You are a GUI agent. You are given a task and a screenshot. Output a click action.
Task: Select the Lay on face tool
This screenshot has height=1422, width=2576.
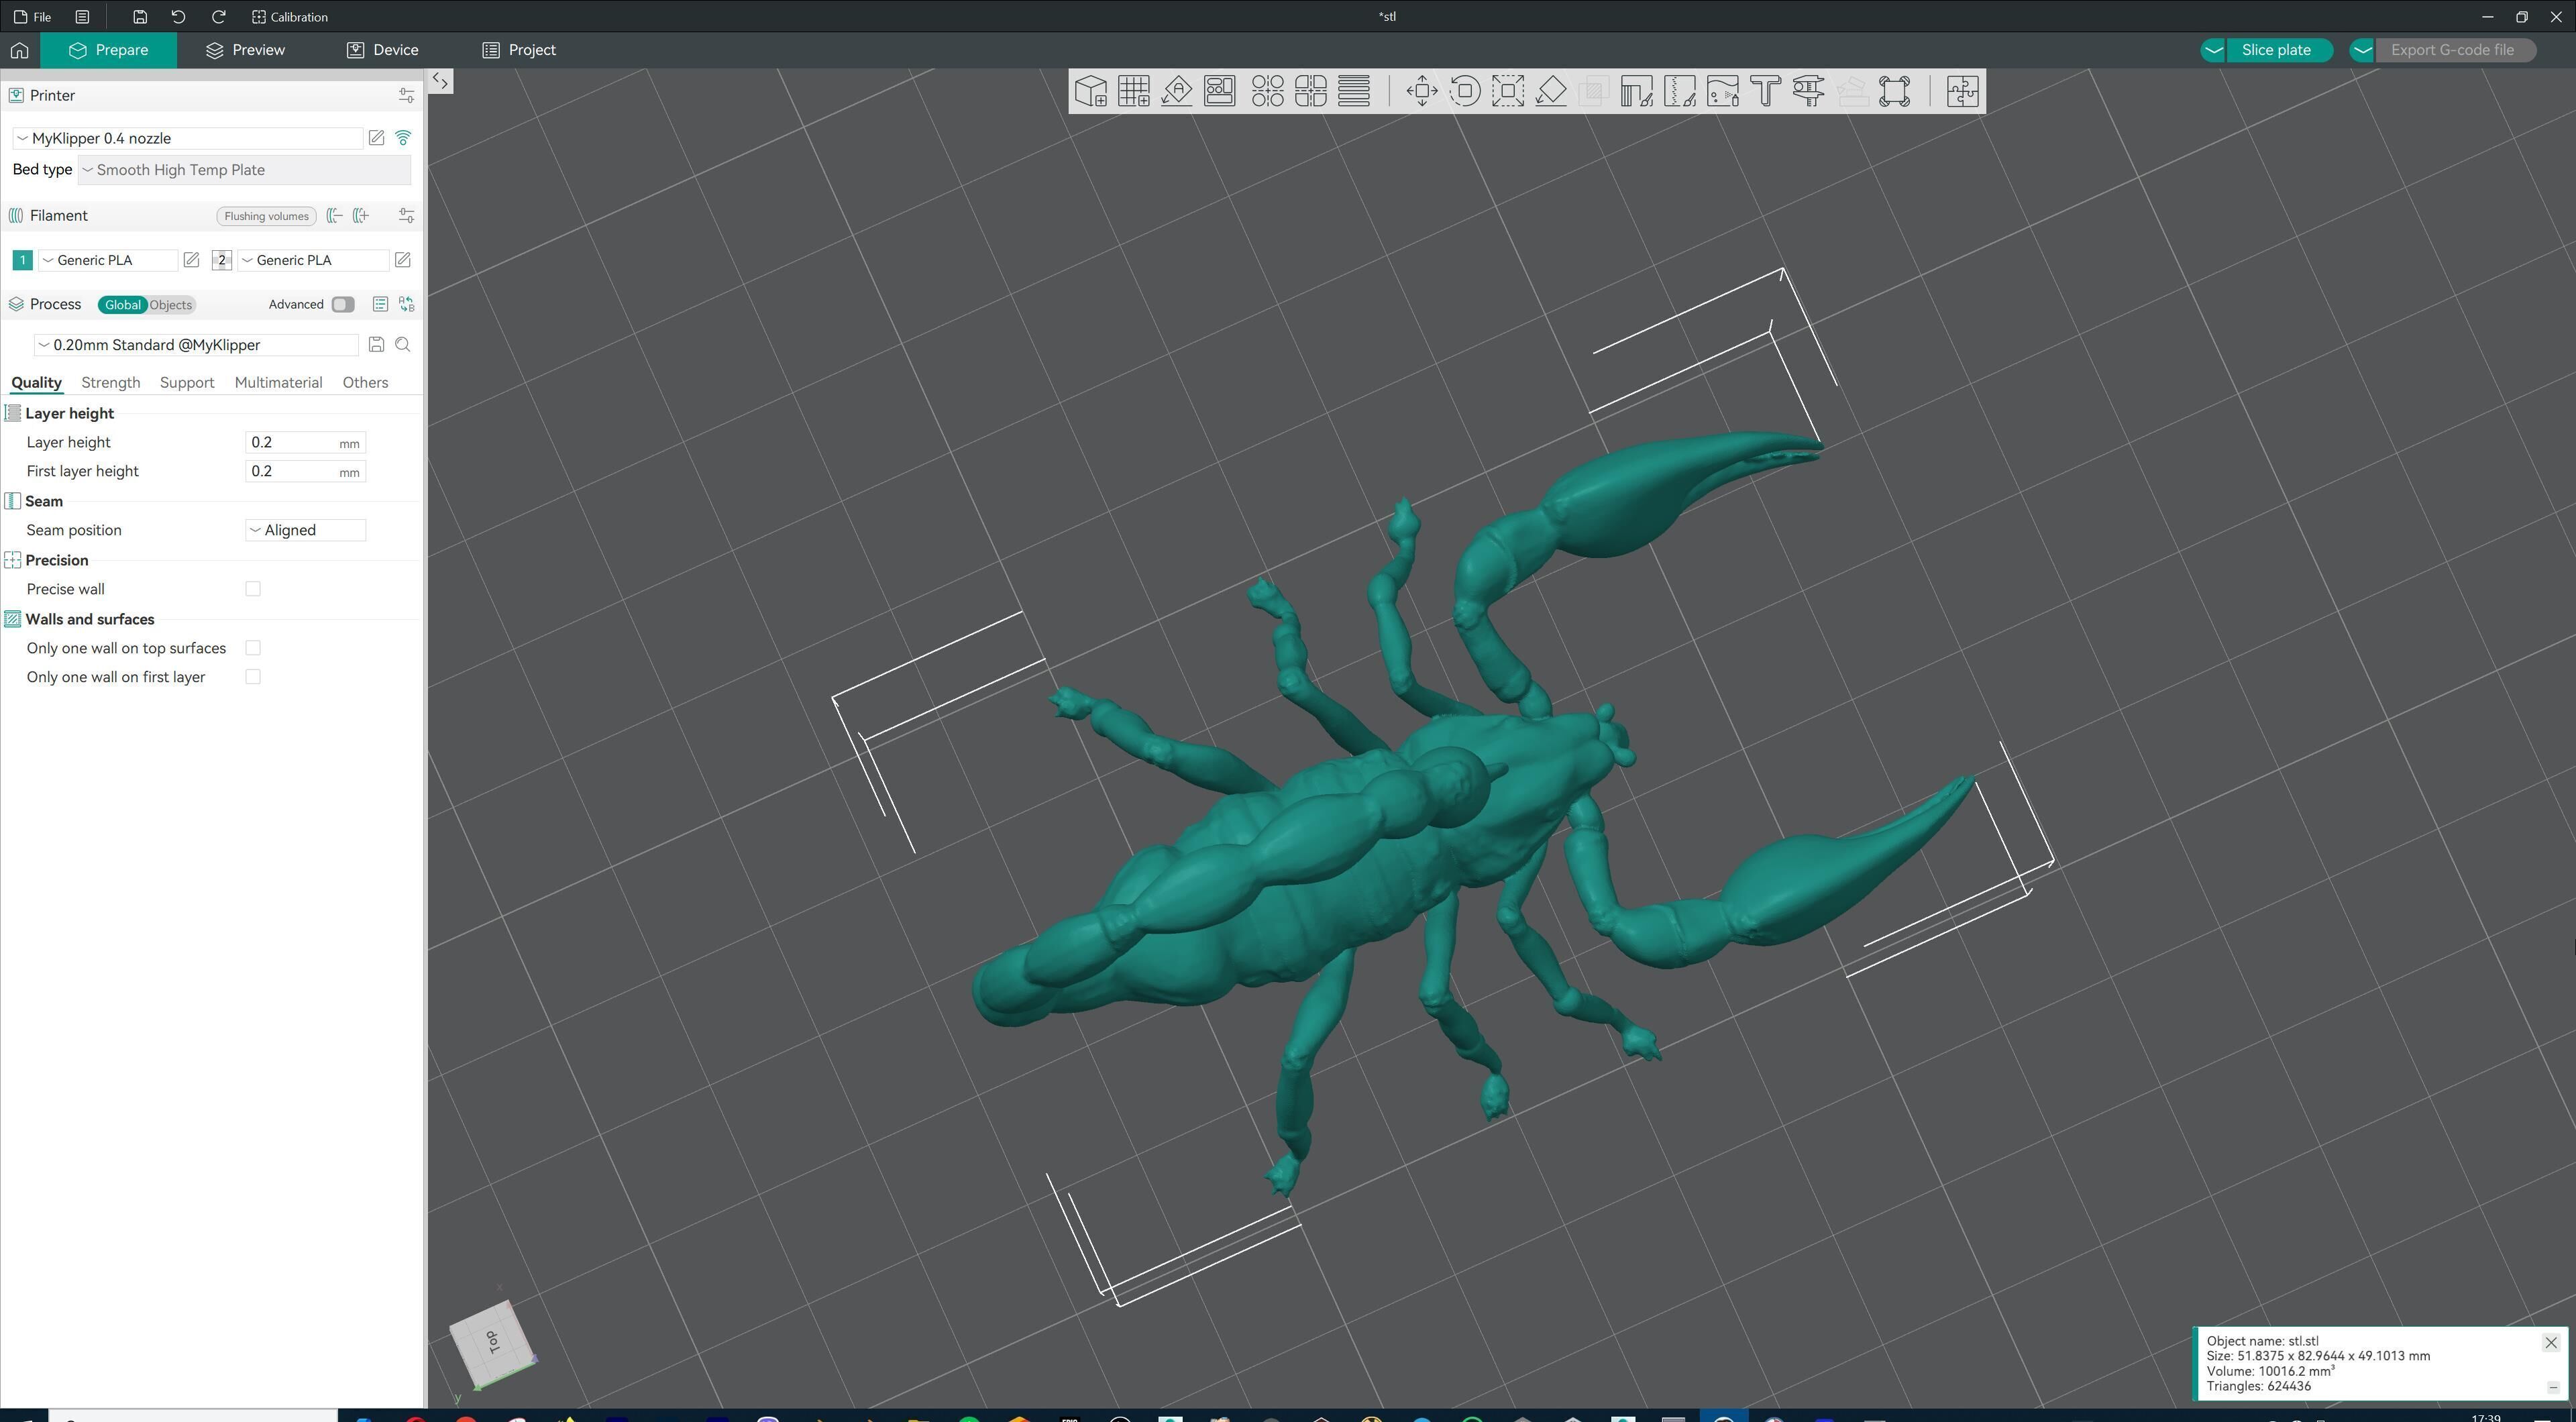point(1551,91)
